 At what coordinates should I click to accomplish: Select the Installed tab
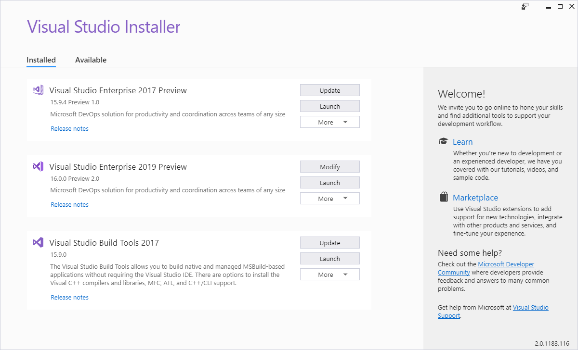click(x=41, y=60)
